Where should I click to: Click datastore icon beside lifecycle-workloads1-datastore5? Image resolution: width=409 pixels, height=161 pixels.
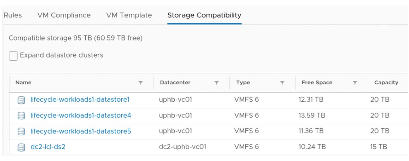click(21, 132)
